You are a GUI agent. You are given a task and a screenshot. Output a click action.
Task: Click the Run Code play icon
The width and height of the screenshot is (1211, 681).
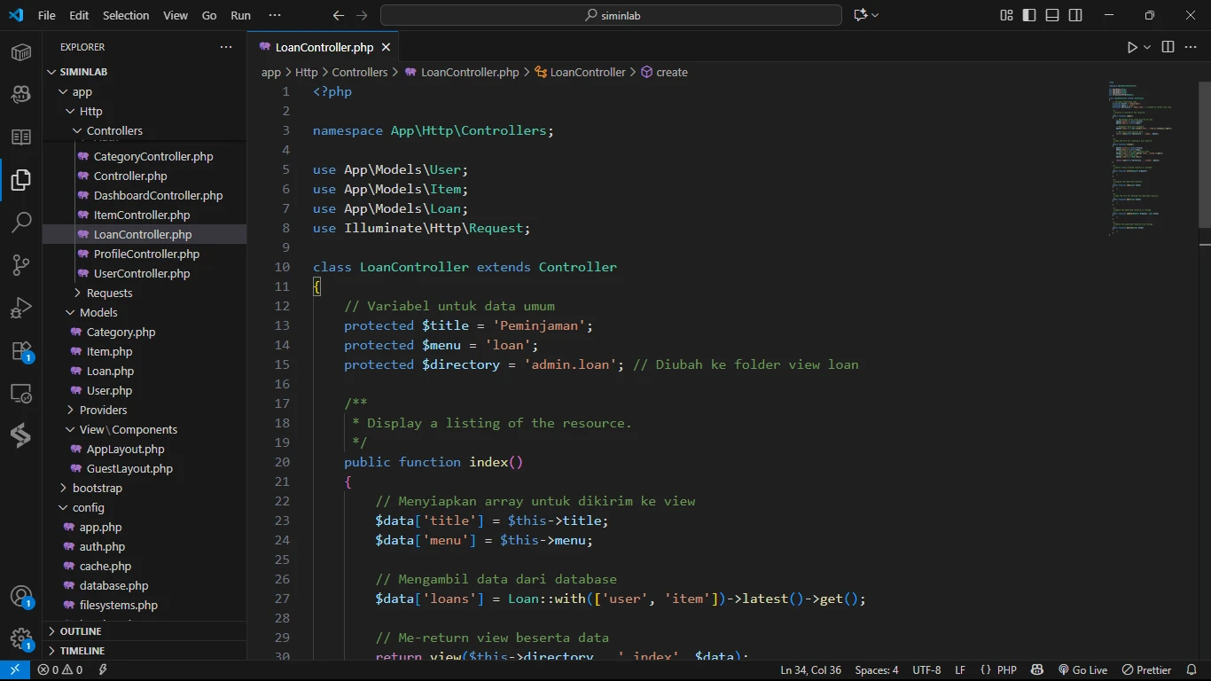click(x=1132, y=47)
